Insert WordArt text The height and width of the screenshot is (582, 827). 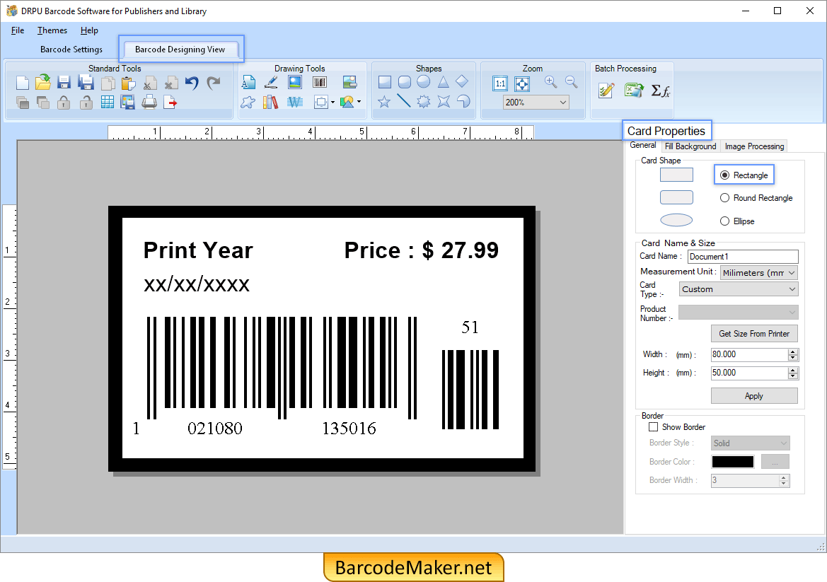(295, 102)
